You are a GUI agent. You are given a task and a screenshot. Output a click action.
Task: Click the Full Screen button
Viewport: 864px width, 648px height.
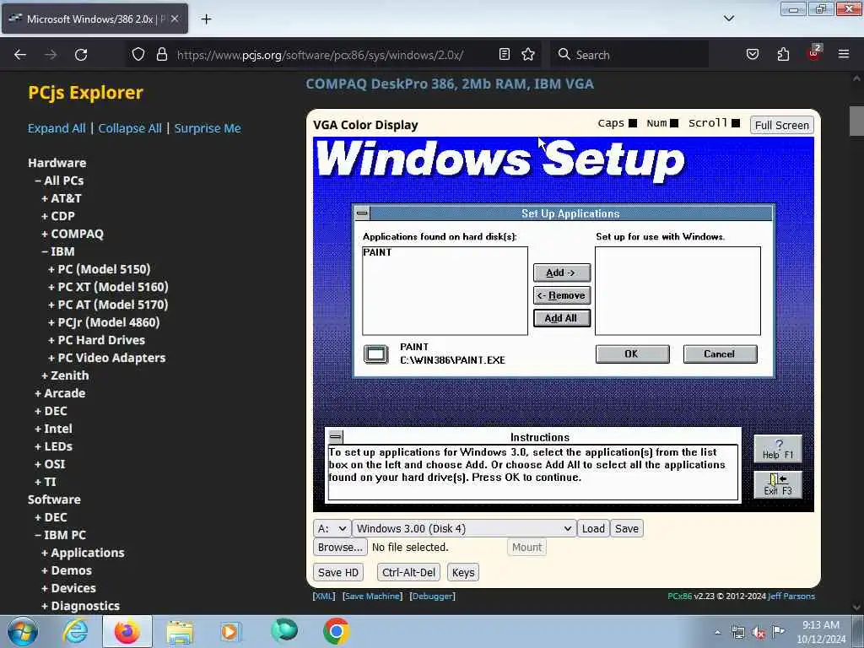pos(781,125)
